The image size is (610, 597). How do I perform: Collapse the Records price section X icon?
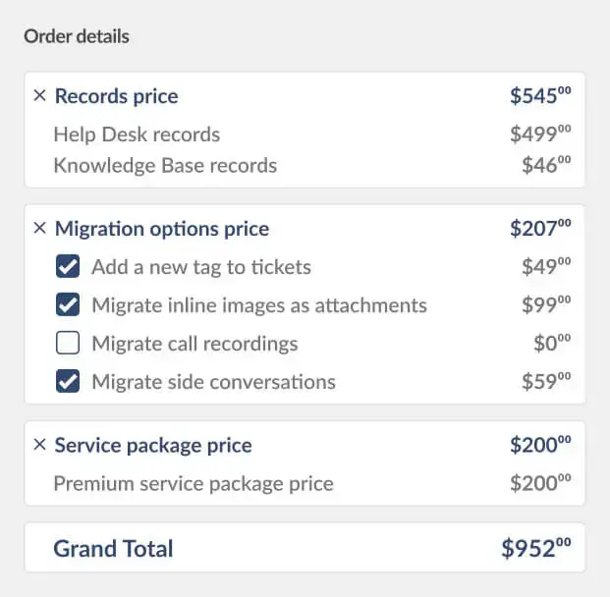[x=39, y=96]
